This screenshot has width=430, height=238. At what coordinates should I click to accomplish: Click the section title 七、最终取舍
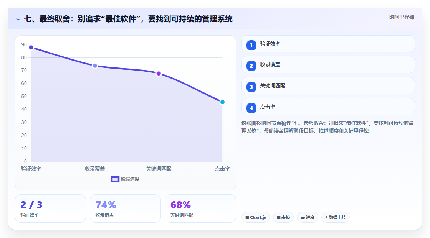click(x=128, y=19)
